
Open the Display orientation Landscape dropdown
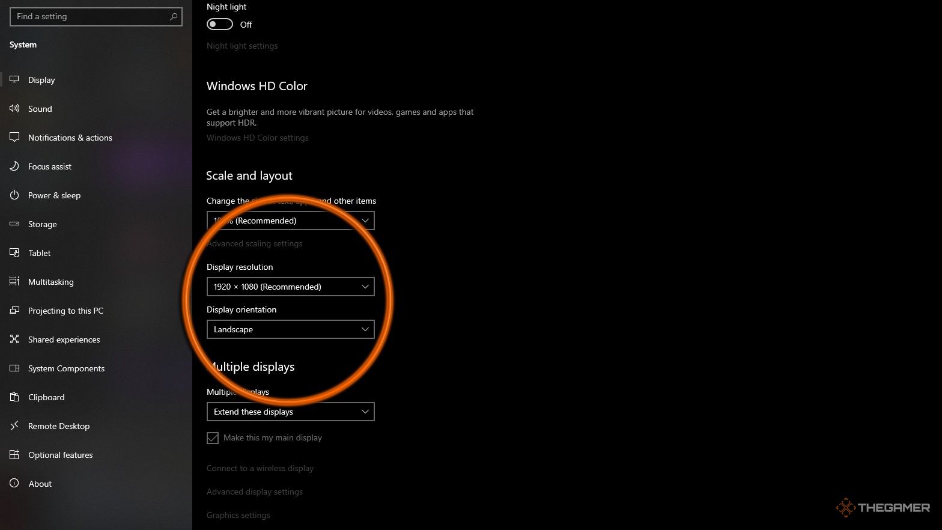(291, 329)
